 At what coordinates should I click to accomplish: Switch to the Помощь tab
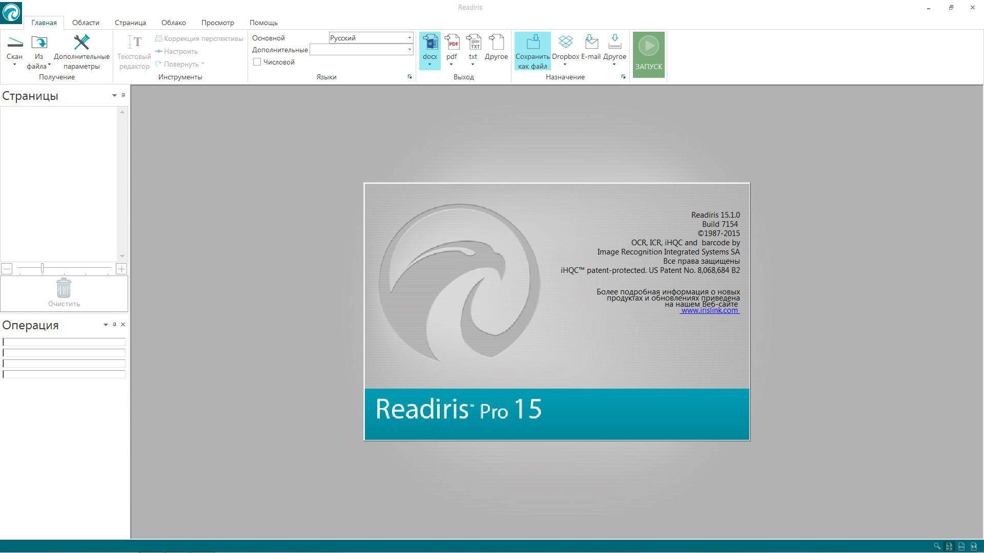pos(263,23)
